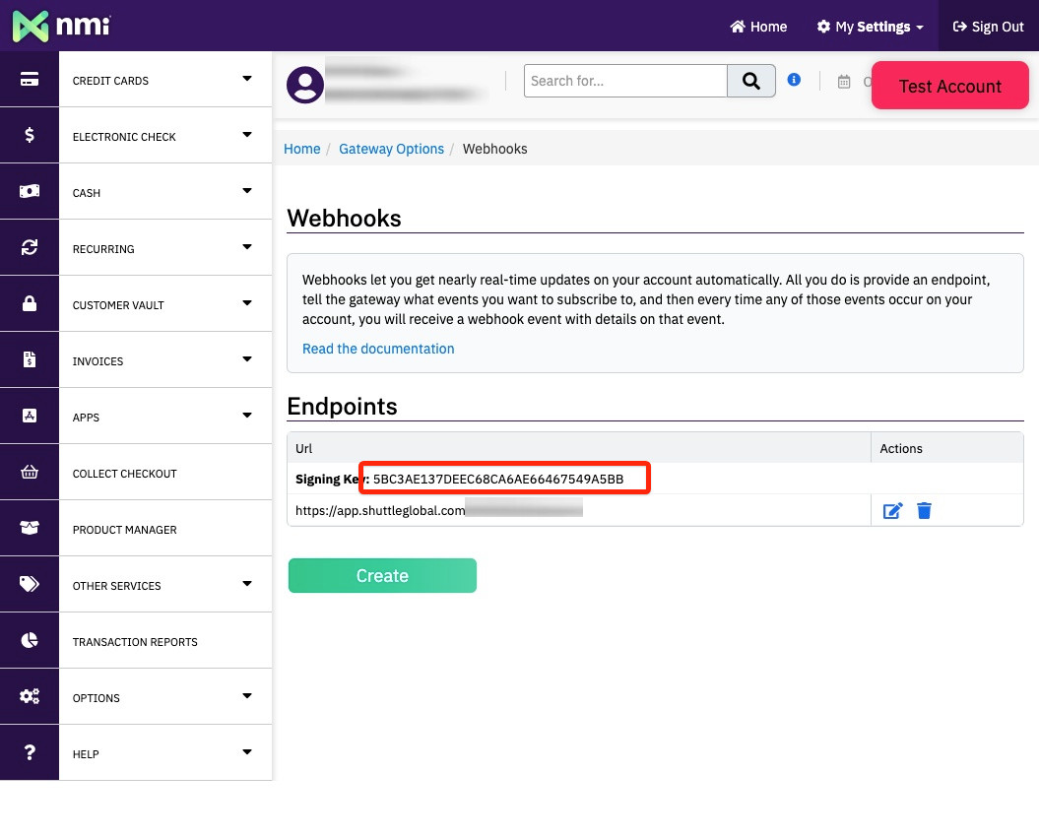Click the Actions column header
The image size is (1039, 838).
[x=901, y=448]
